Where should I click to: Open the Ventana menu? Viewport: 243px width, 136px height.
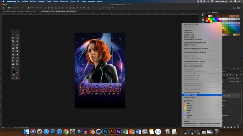(x=91, y=2)
